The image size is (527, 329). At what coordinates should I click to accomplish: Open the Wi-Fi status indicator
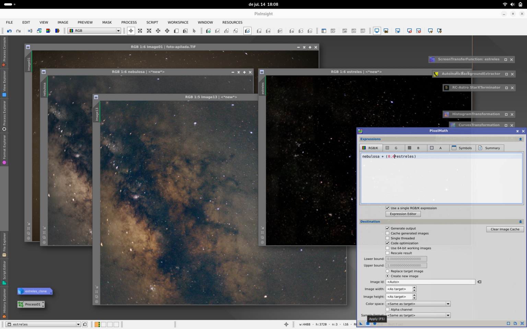click(x=505, y=4)
